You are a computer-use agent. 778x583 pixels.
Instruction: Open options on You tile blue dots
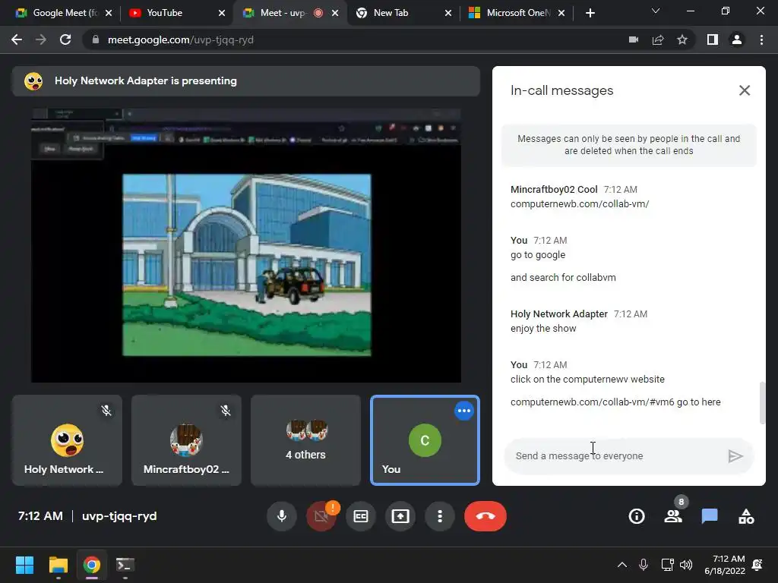coord(464,411)
